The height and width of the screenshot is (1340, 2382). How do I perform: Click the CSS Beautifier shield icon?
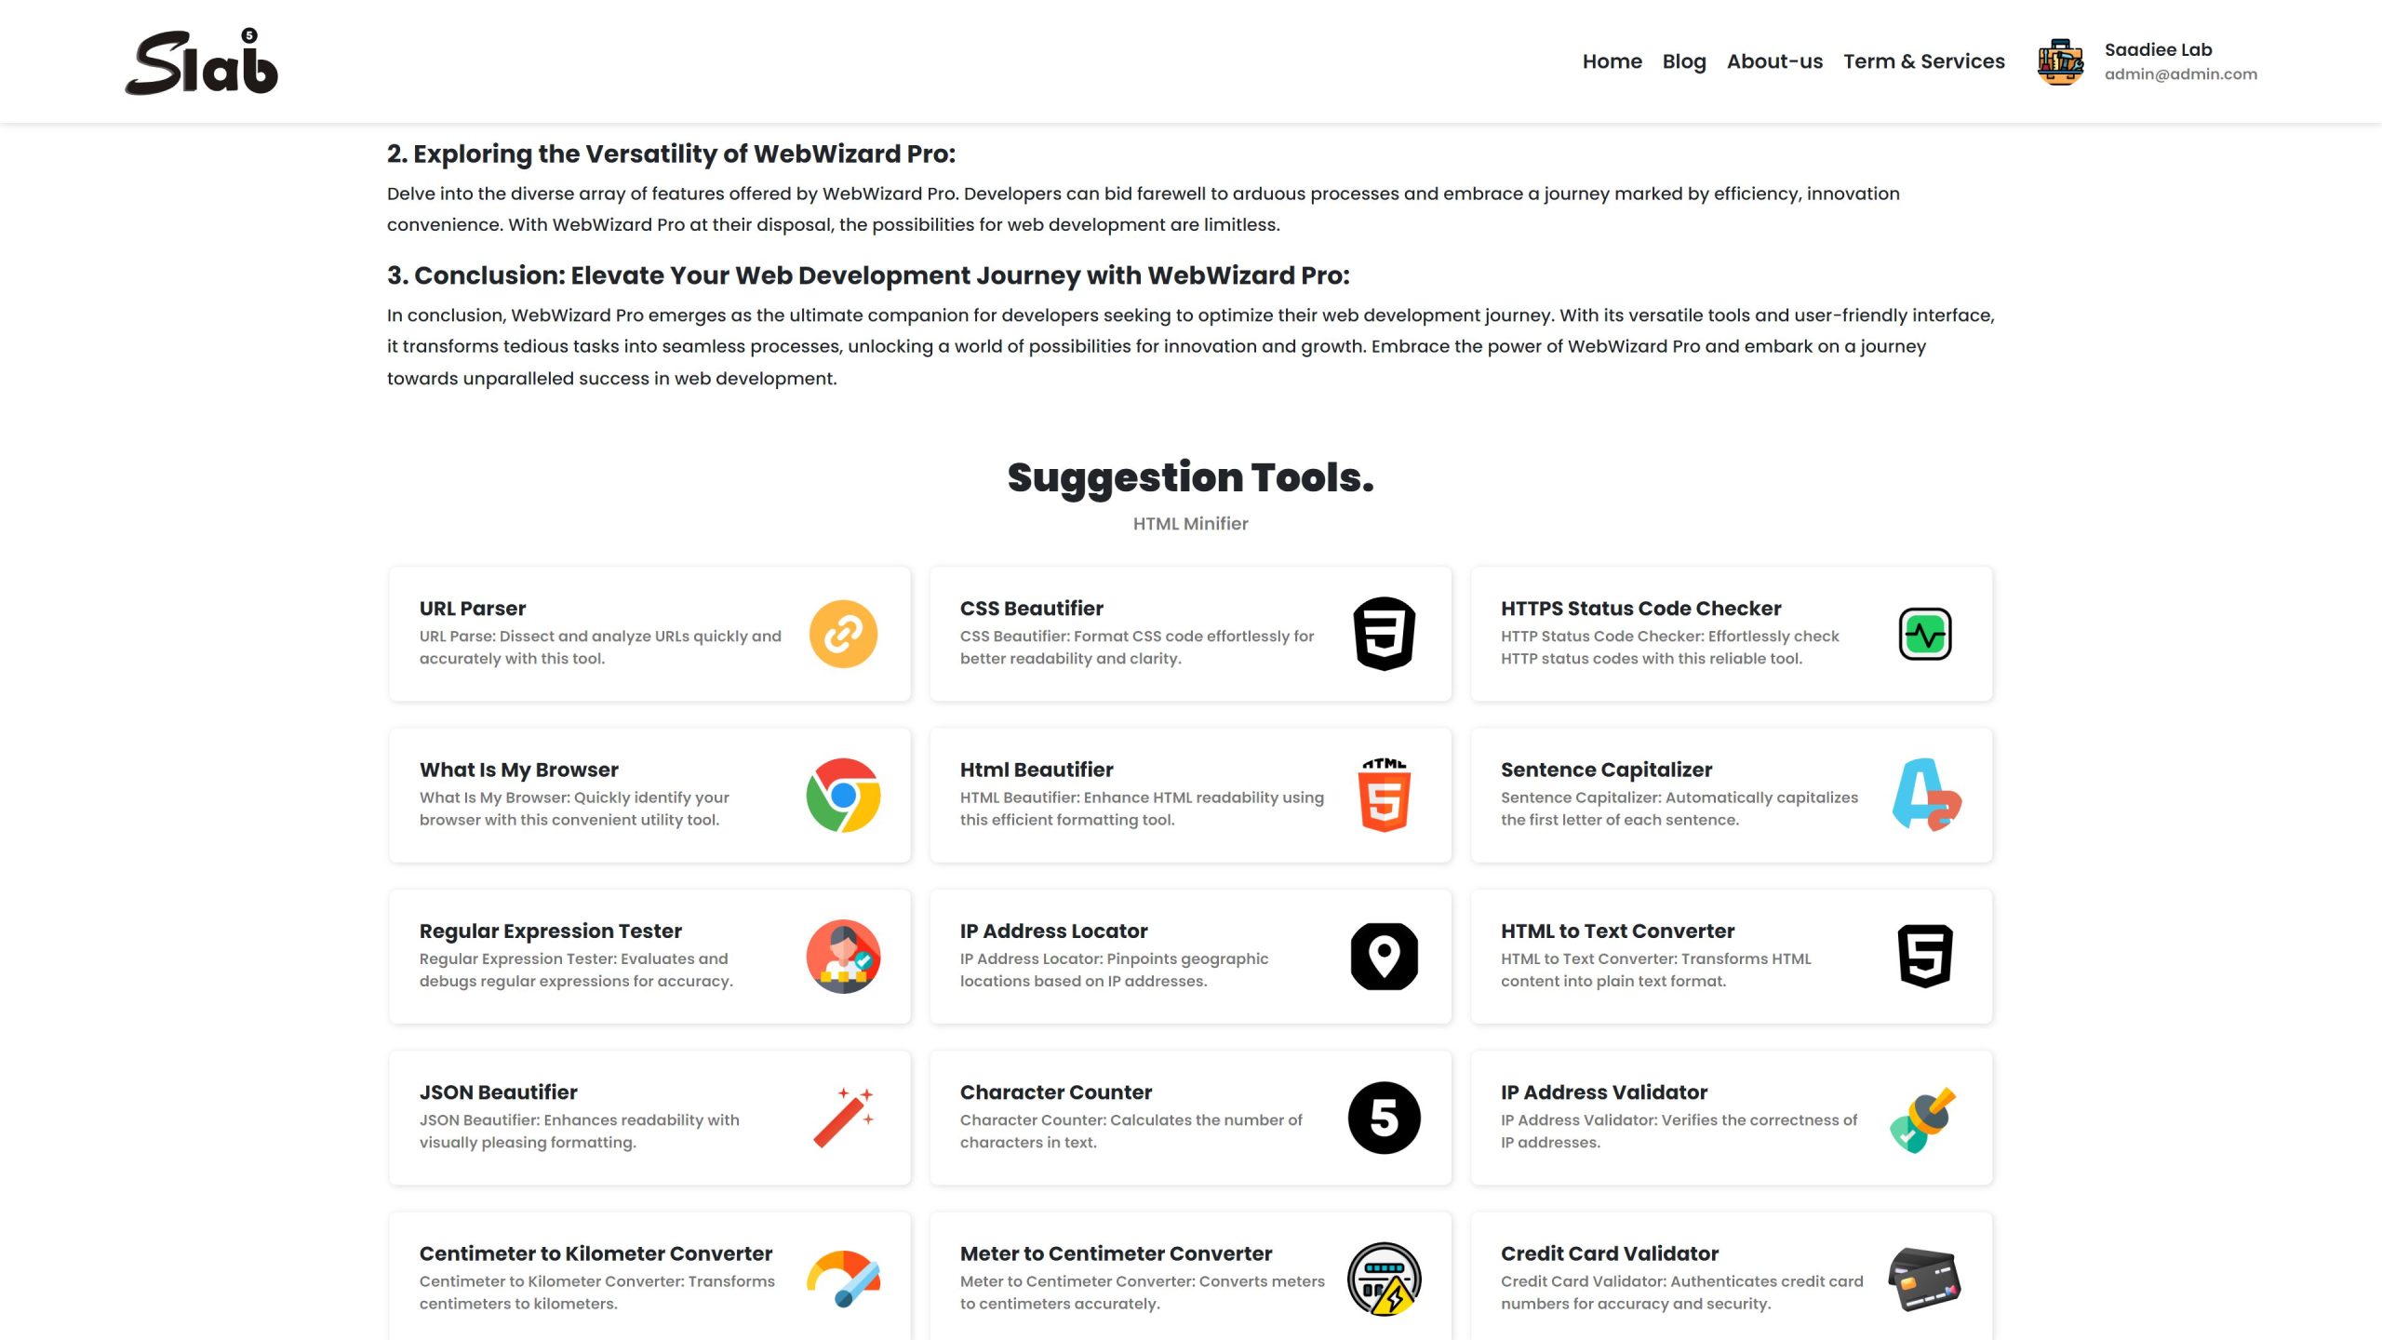click(1384, 633)
